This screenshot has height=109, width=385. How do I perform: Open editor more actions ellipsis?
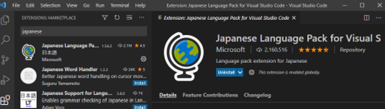tap(378, 18)
